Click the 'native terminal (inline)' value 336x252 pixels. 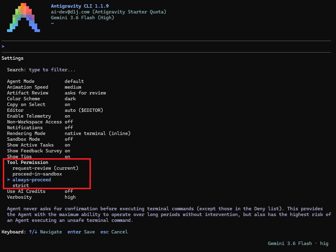coord(97,133)
